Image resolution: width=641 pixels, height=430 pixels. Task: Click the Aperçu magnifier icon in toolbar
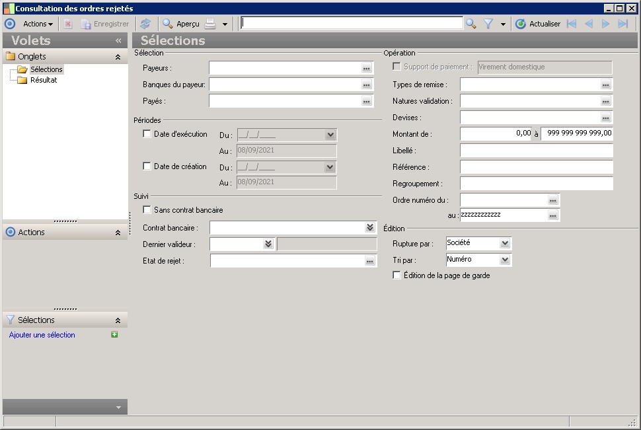168,24
